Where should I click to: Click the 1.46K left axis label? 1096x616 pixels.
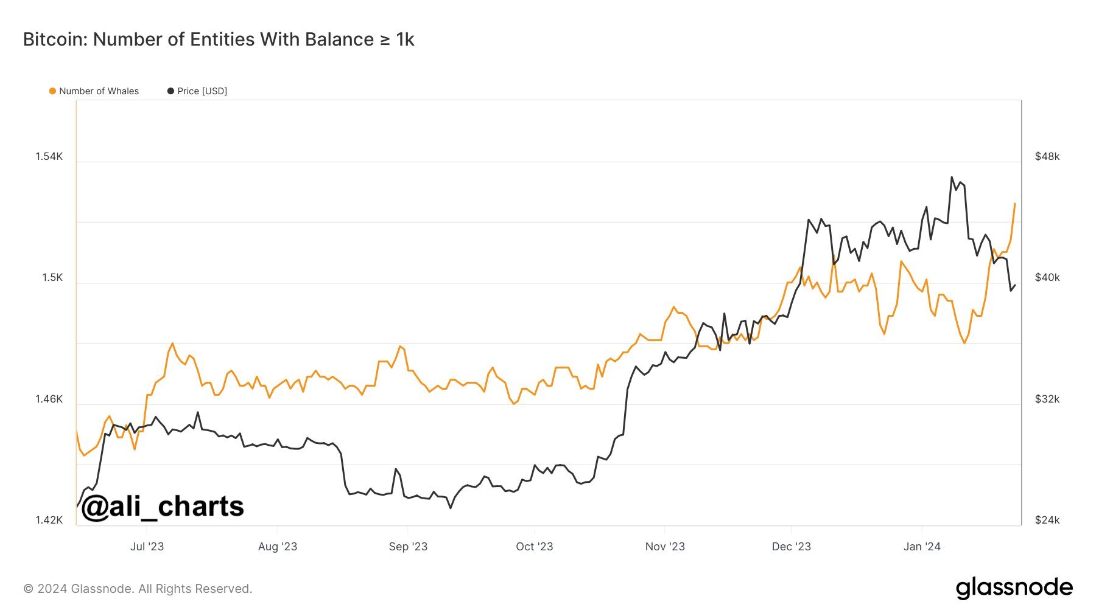pos(49,399)
